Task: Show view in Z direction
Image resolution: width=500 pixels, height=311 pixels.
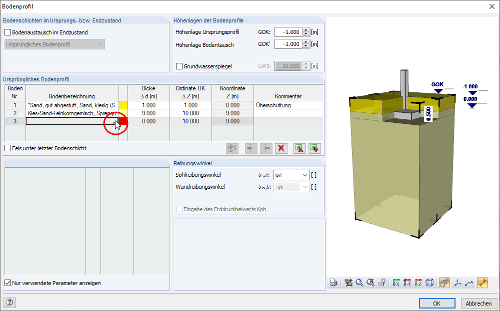Action: point(418,283)
